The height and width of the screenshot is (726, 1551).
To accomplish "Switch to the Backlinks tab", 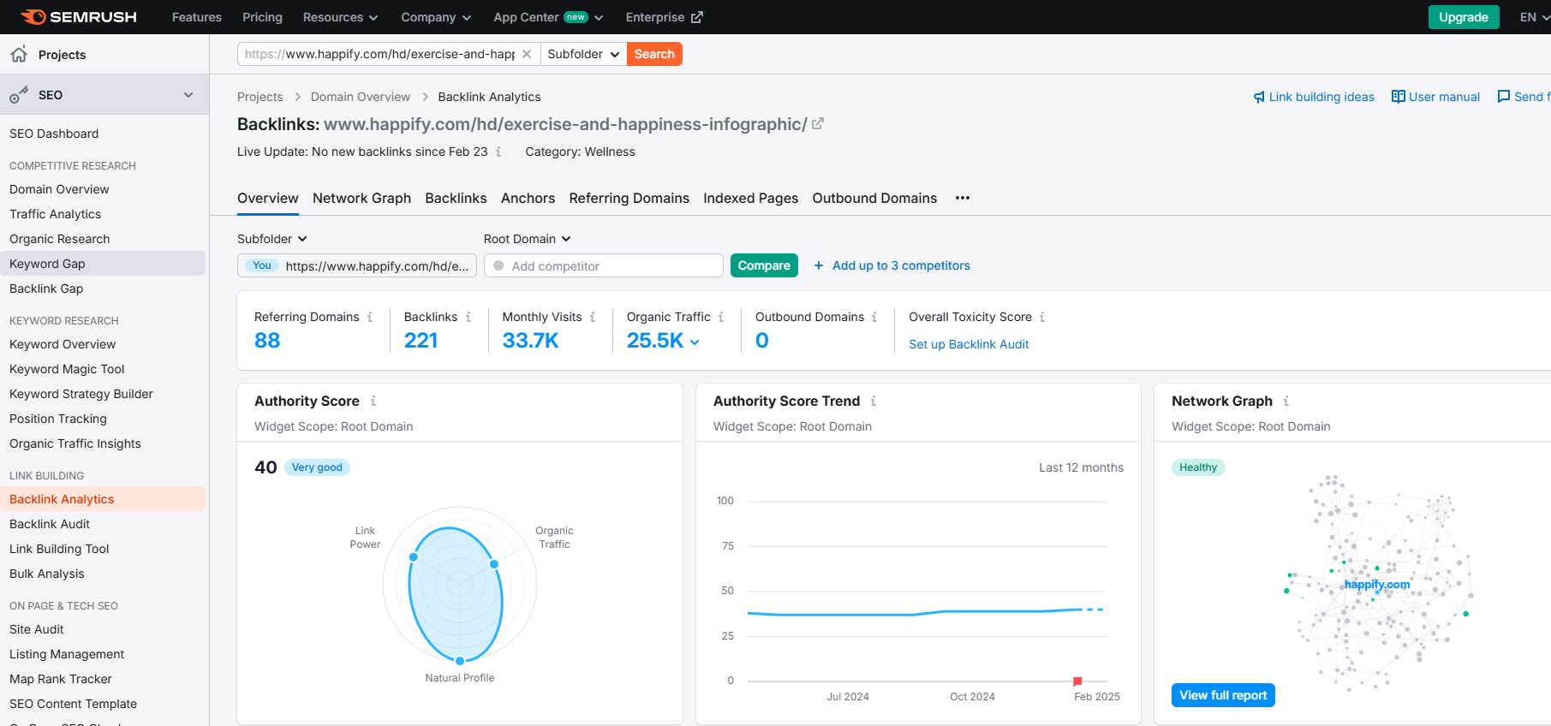I will [456, 198].
